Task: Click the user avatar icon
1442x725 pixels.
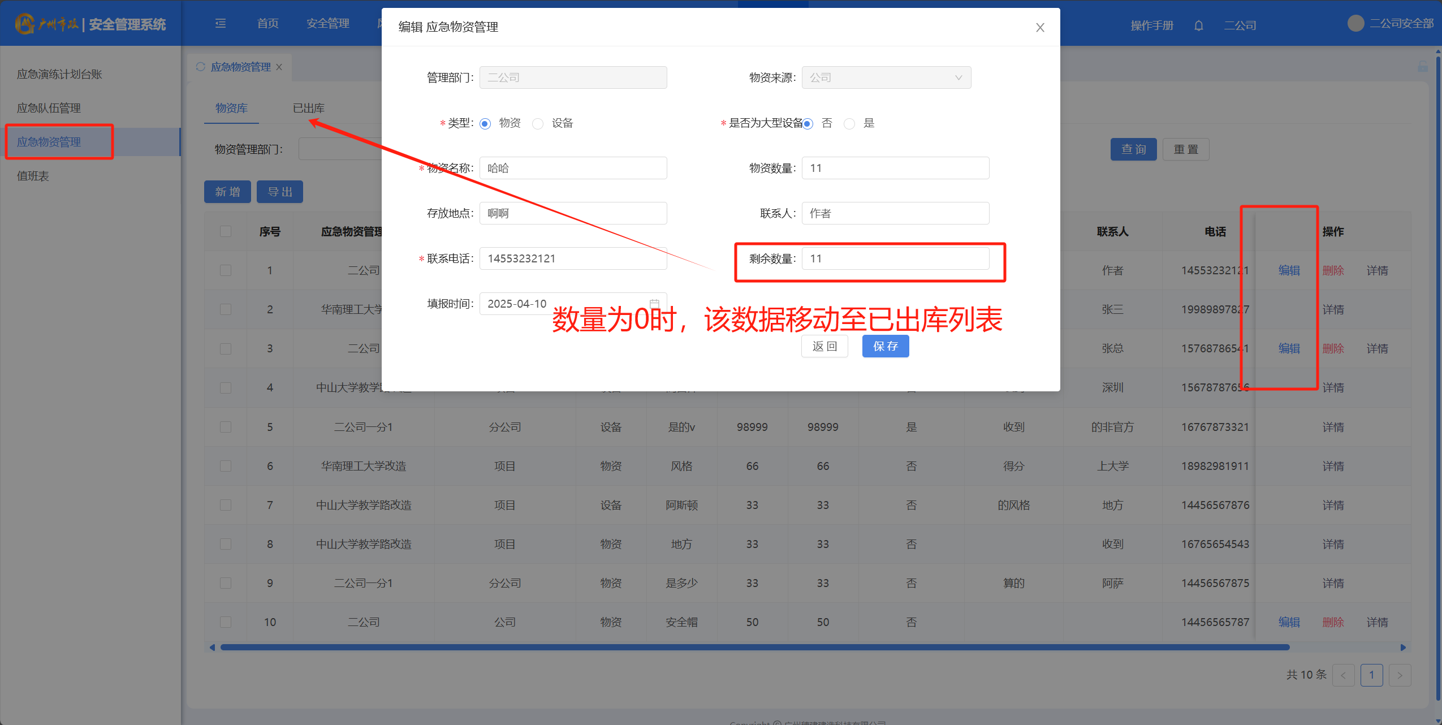Action: [1355, 23]
